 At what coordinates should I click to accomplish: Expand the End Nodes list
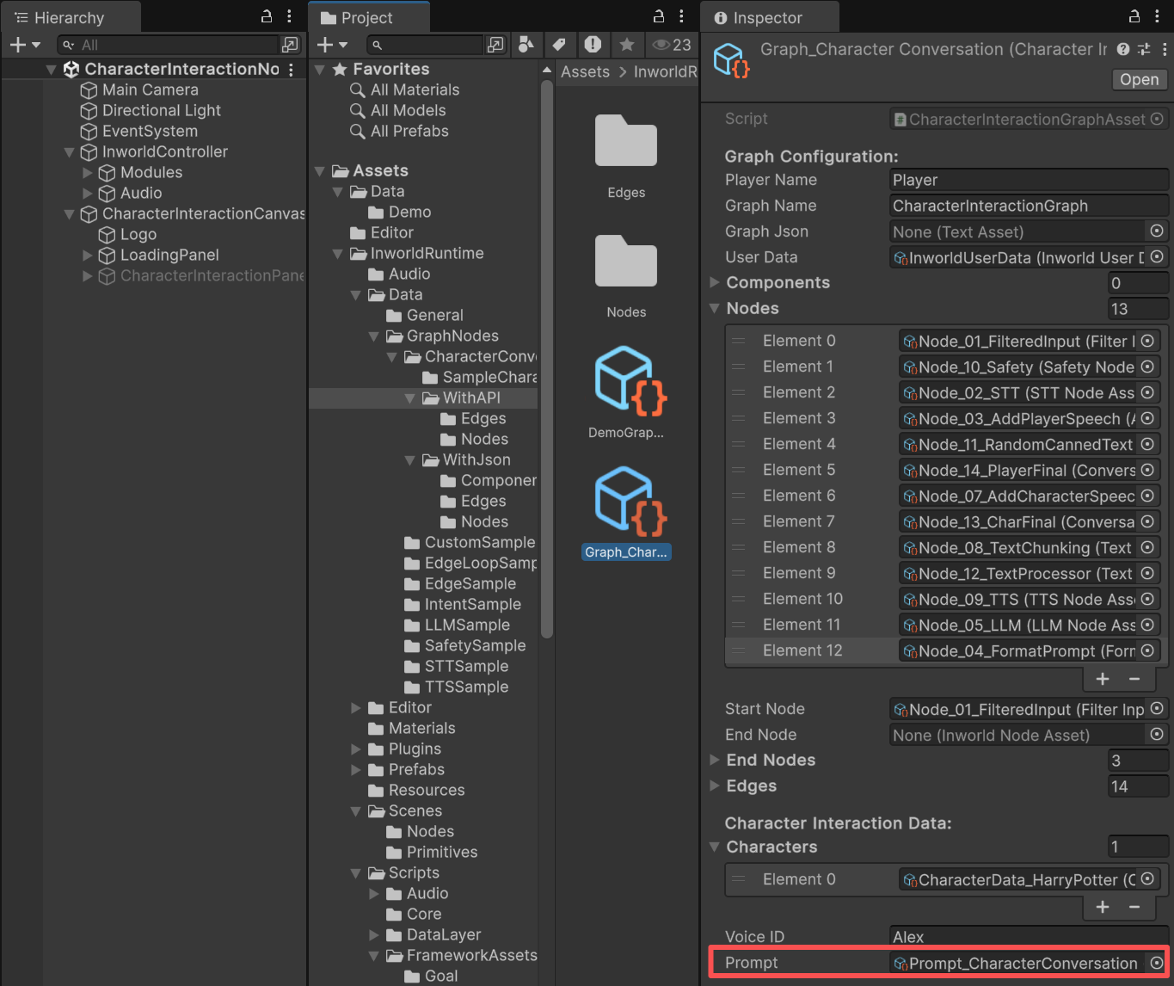pyautogui.click(x=714, y=760)
